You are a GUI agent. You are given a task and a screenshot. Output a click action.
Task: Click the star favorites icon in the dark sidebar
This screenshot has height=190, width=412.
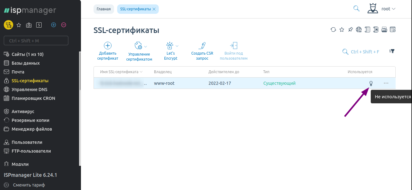pyautogui.click(x=19, y=24)
